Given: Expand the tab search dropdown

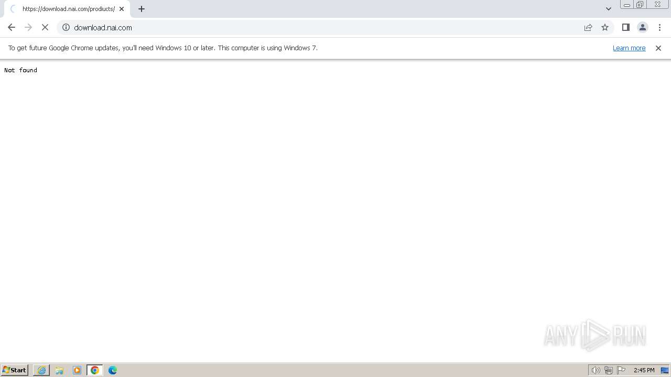Looking at the screenshot, I should (x=609, y=9).
